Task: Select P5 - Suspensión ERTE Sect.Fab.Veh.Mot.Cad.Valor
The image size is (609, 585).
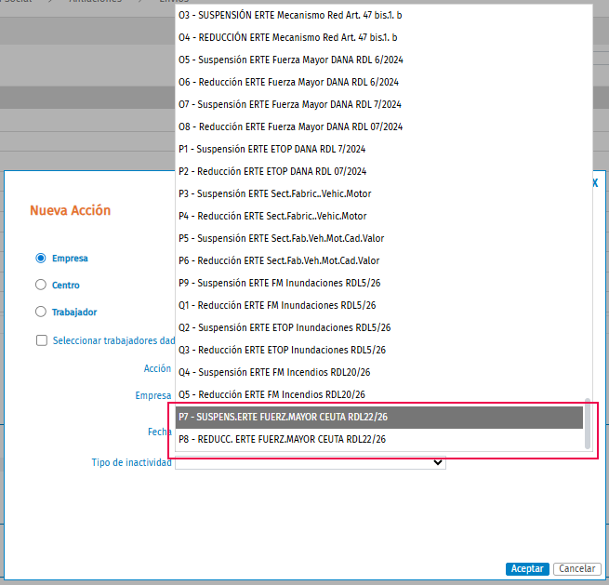Action: tap(379, 238)
